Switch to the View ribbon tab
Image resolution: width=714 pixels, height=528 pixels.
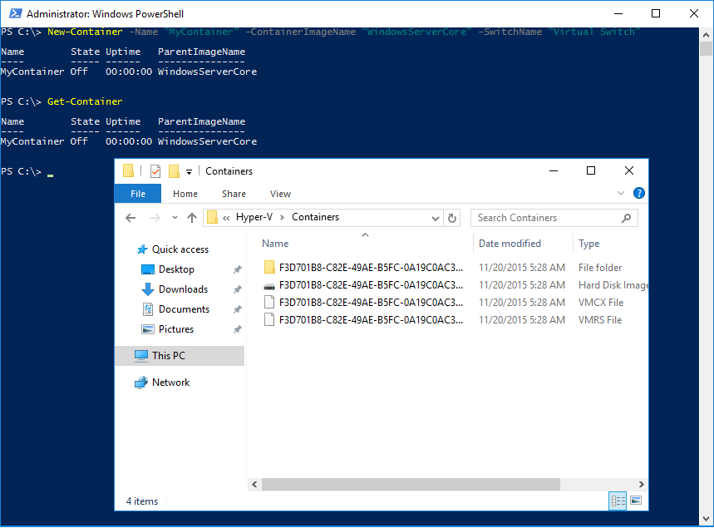(280, 194)
